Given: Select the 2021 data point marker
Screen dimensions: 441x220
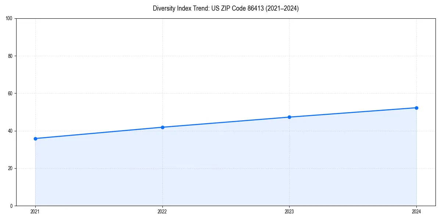Looking at the screenshot, I should [x=35, y=138].
